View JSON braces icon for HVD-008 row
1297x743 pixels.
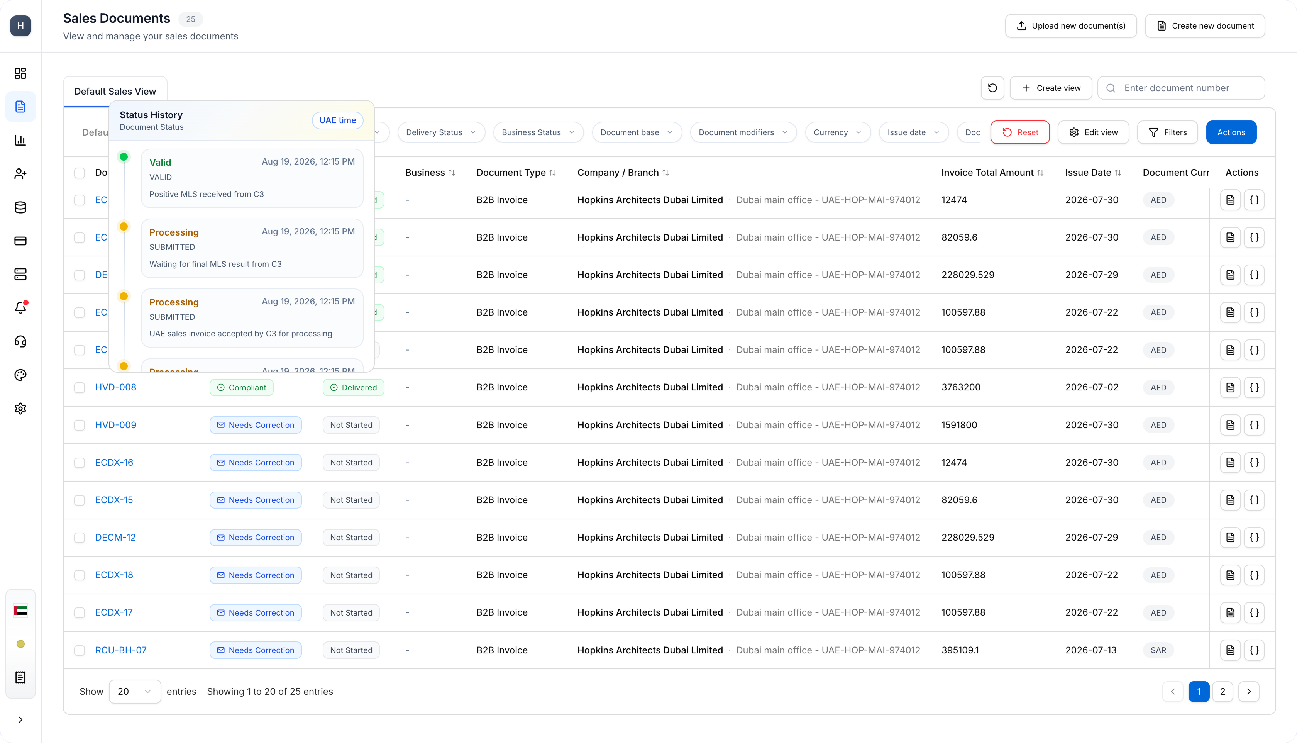coord(1254,387)
